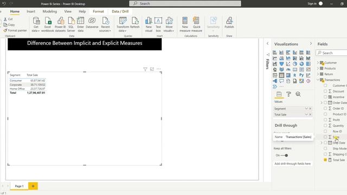Screen dimensions: 347x195
Task: Click the Quick measure button
Action: point(196,24)
